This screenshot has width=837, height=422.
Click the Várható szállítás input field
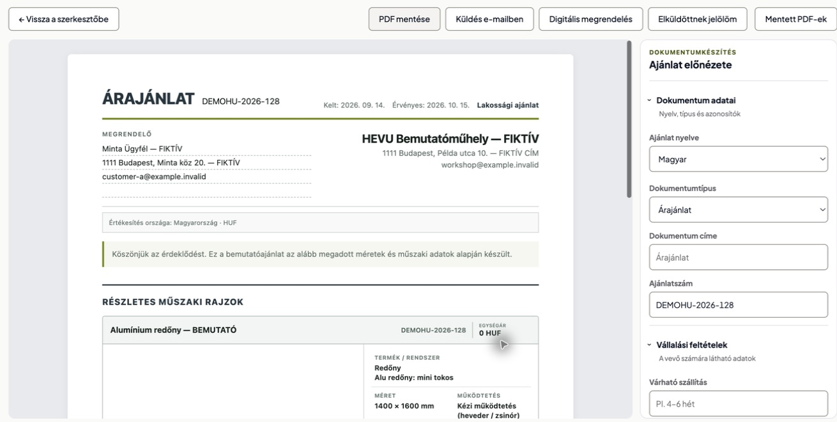click(739, 403)
